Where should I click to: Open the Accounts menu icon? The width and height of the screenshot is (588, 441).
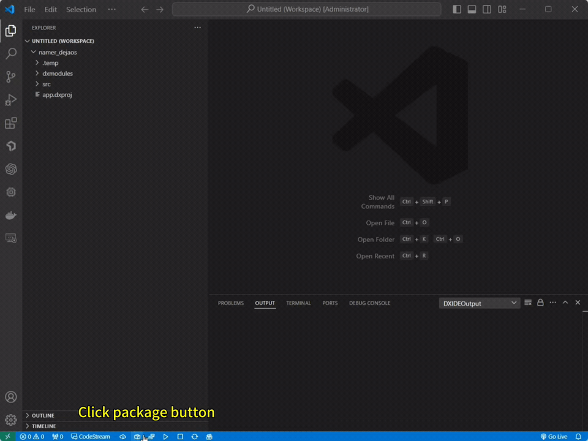(11, 397)
